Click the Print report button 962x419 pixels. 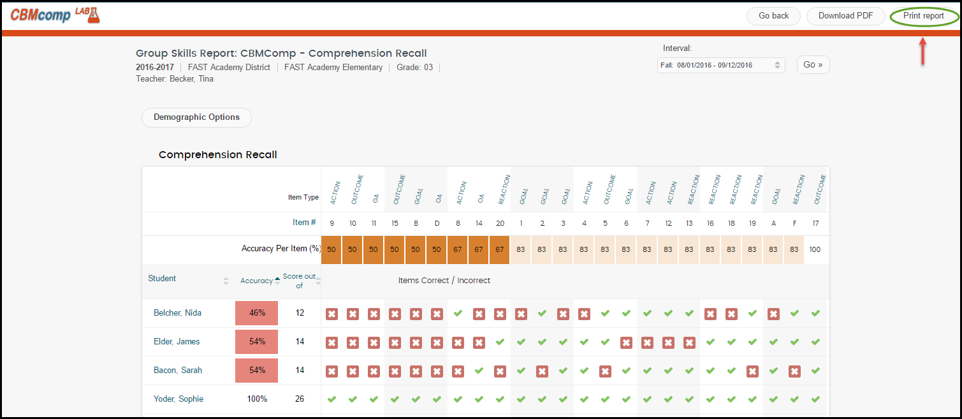point(924,16)
